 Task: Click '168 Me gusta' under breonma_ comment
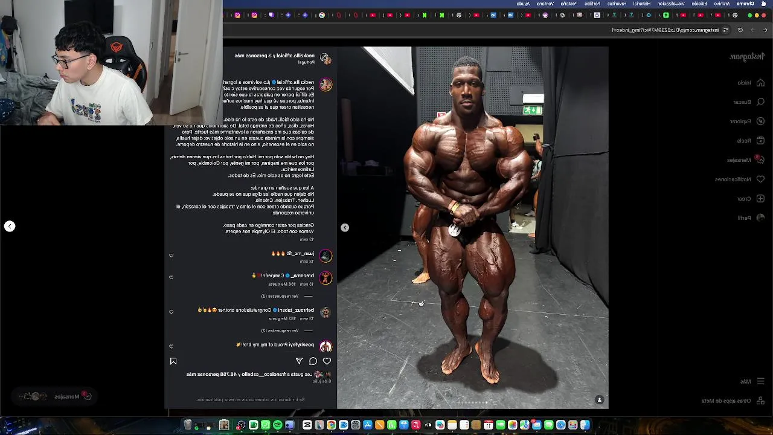click(x=281, y=284)
